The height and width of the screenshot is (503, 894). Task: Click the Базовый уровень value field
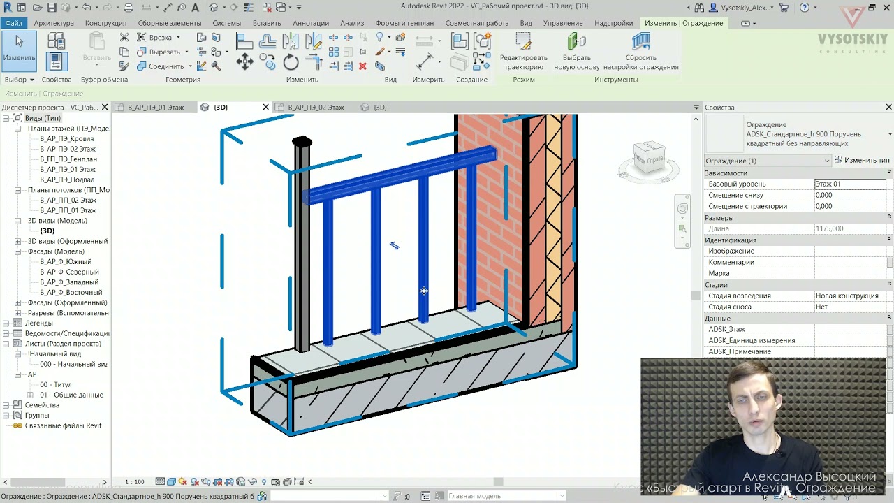coord(850,184)
